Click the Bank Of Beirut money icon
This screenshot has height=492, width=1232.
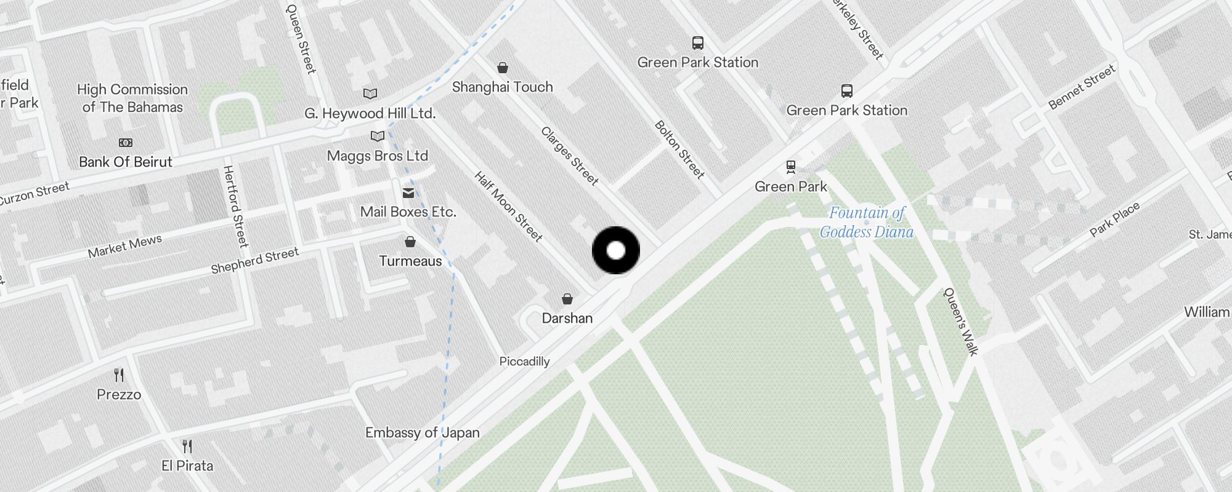point(126,143)
